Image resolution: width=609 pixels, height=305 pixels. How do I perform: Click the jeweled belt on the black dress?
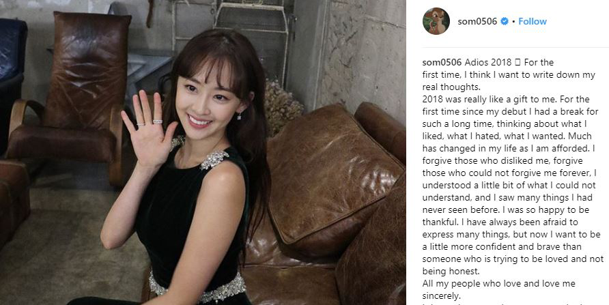pyautogui.click(x=198, y=287)
